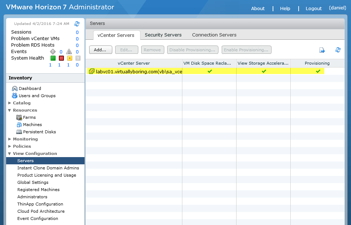This screenshot has height=225, width=351.
Task: Expand the Monitoring section
Action: tap(10, 139)
